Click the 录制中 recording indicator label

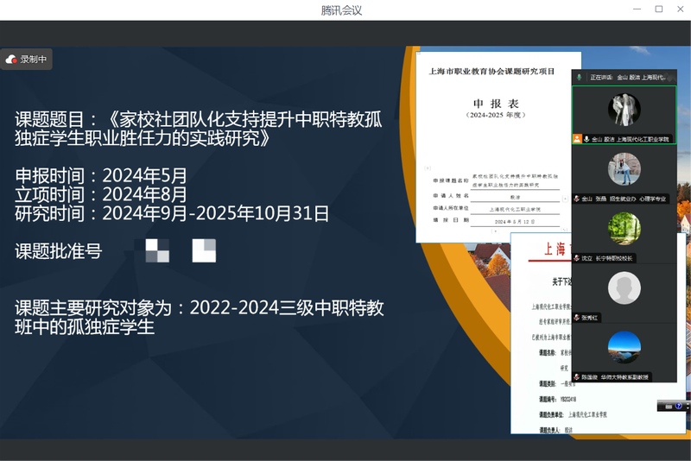pos(35,60)
